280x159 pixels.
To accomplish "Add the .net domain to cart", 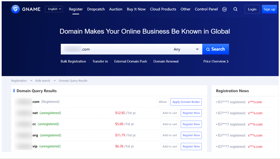I will [170, 113].
